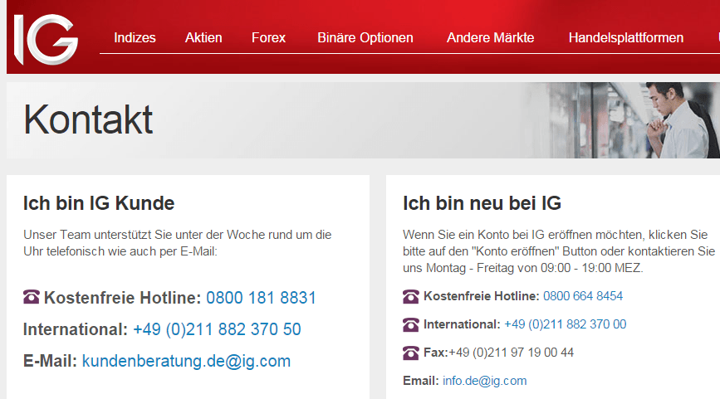Click phone icon beside the Fax number
Viewport: 720px width, 399px height.
point(411,353)
